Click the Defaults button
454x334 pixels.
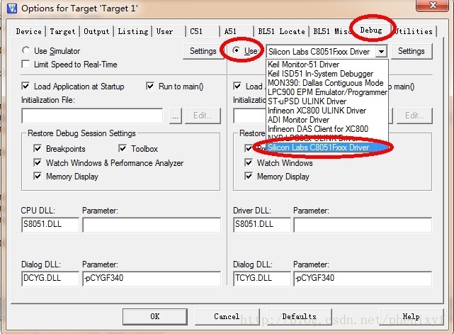[x=300, y=316]
